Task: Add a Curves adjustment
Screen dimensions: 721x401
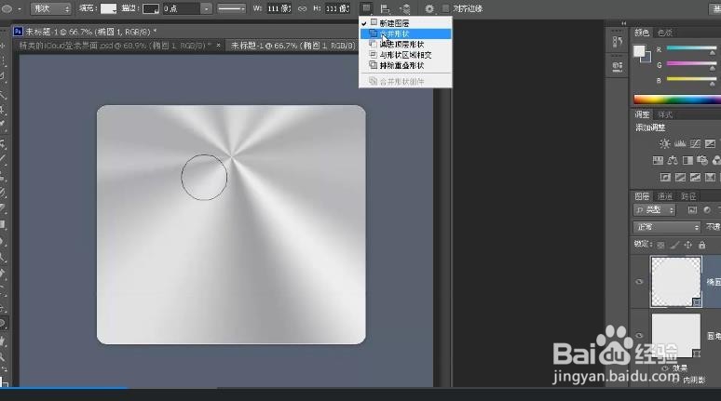Action: pyautogui.click(x=695, y=144)
